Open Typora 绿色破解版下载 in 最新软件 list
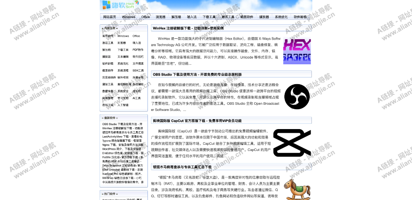412x200 pixels. pos(123,141)
